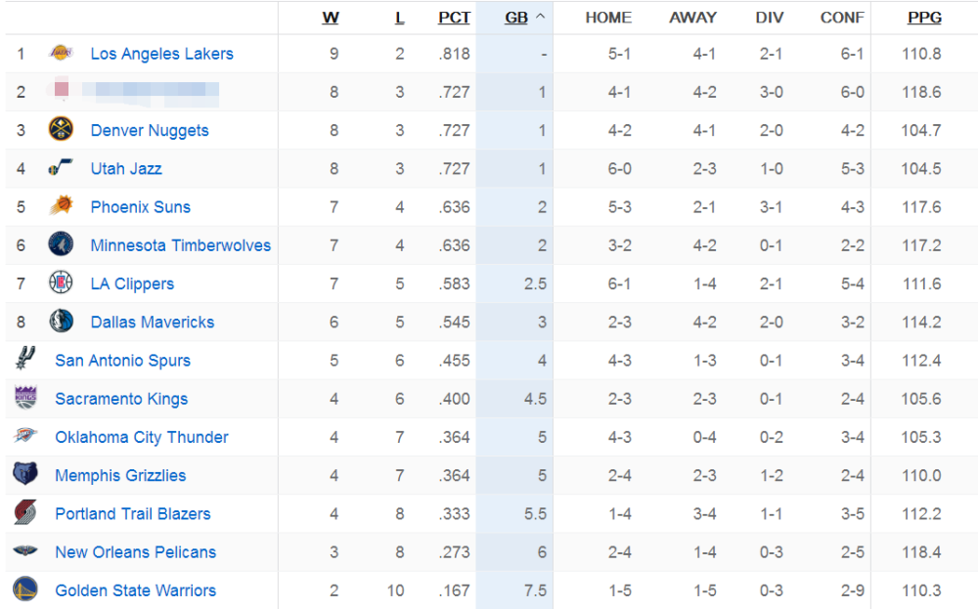978x609 pixels.
Task: Sort standings by PCT column header
Action: [454, 18]
